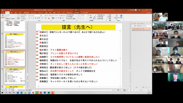Toggle text shadow formatting
The image size is (183, 103).
[35, 18]
